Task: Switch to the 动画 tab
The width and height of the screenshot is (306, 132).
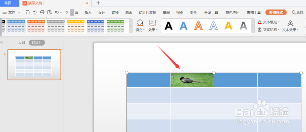Action: tap(129, 13)
